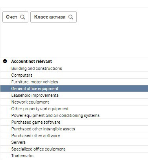Screen dimensions: 148x160
Task: Open the Класс актива filter field
Action: [x=54, y=17]
